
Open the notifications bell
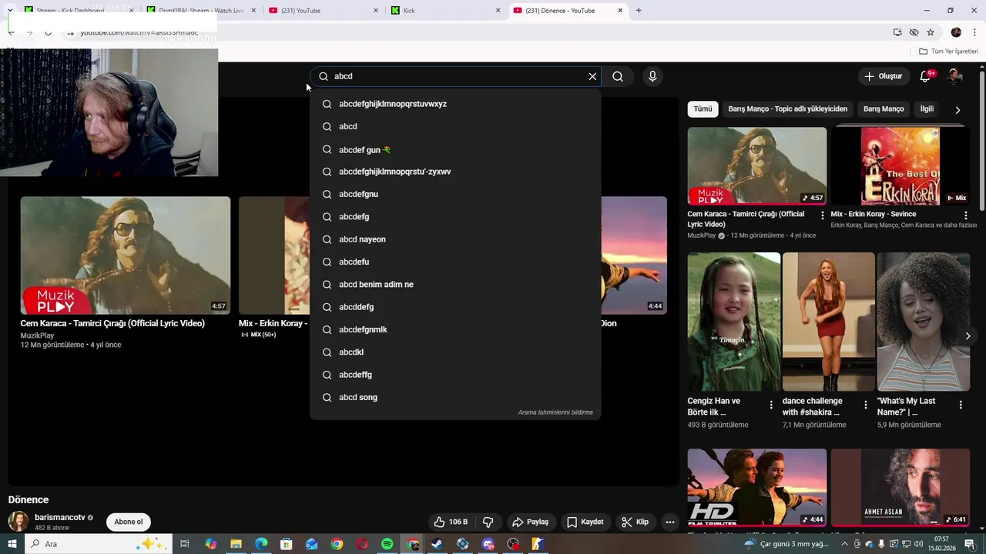click(926, 76)
